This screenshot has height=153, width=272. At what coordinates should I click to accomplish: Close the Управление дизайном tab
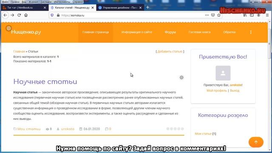[140, 8]
